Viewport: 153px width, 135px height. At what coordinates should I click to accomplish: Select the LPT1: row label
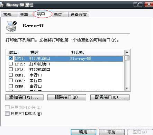[x=20, y=58]
